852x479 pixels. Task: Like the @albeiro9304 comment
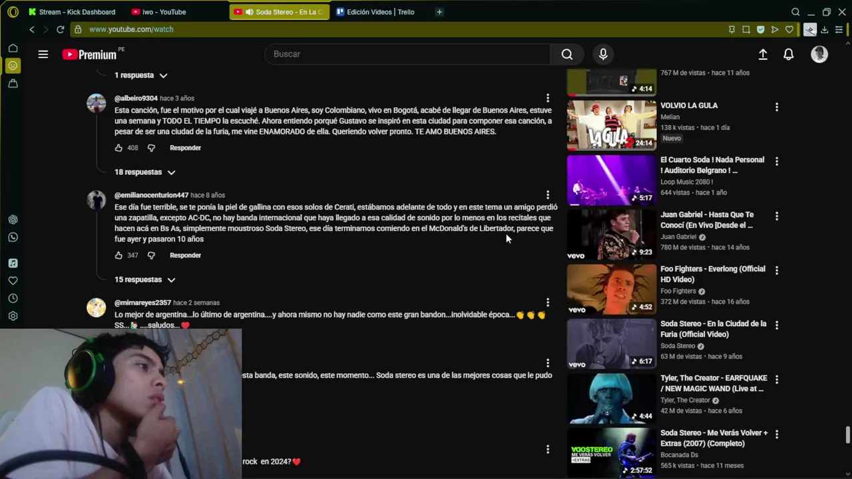[x=118, y=148]
